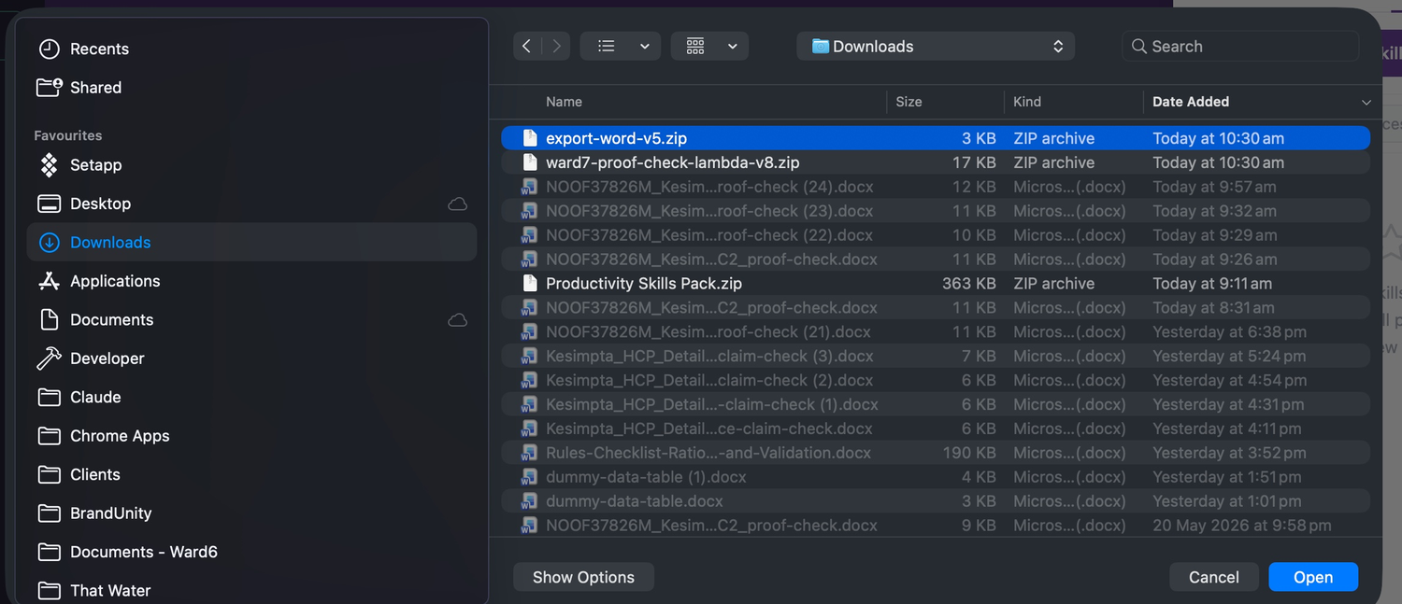Viewport: 1402px width, 604px height.
Task: Open the Developer hammer icon
Action: tap(49, 358)
